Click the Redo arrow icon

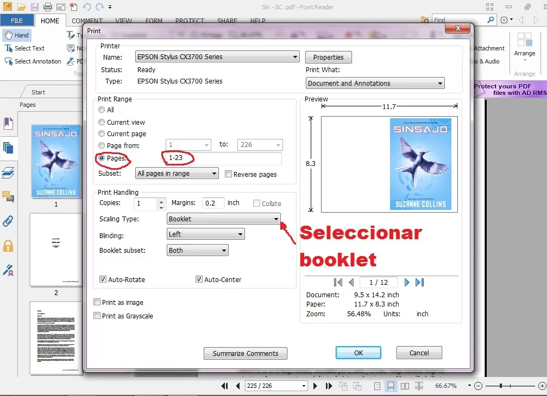[x=100, y=7]
